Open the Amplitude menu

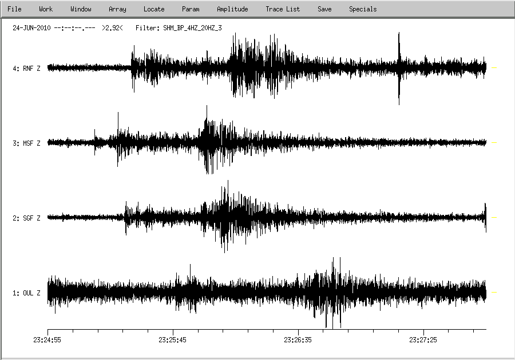232,9
